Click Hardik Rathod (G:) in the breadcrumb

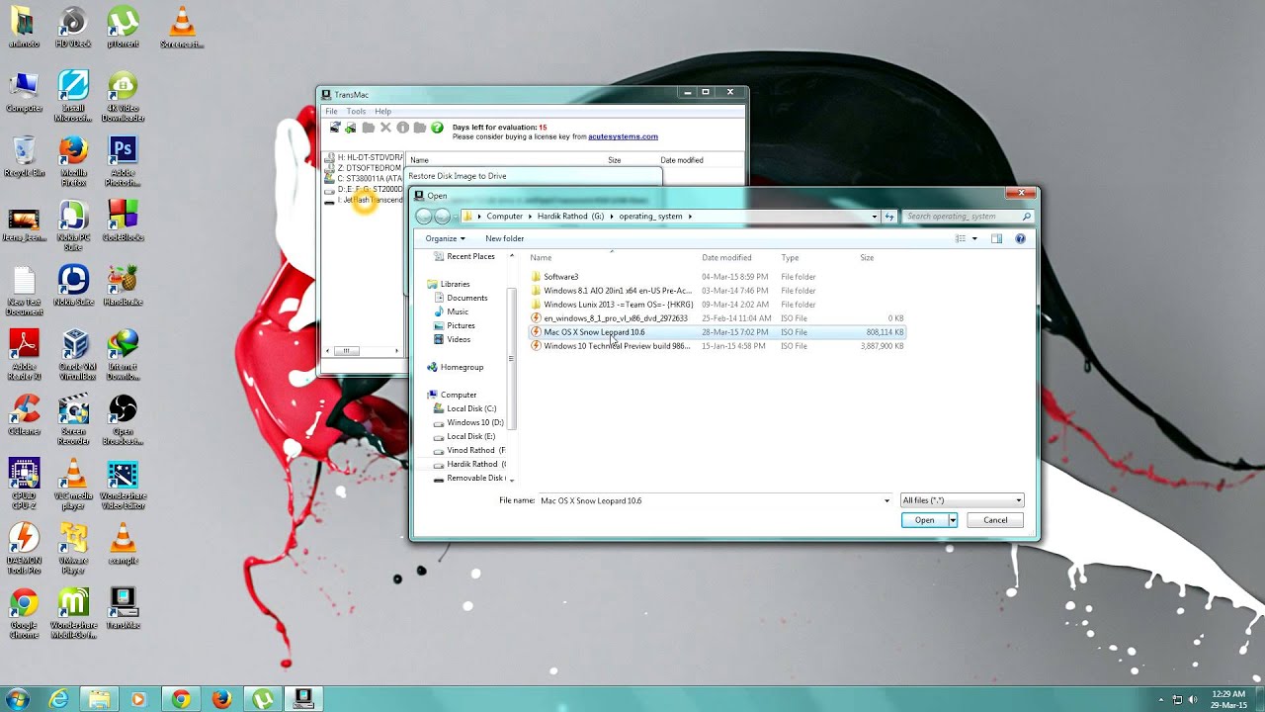[570, 217]
